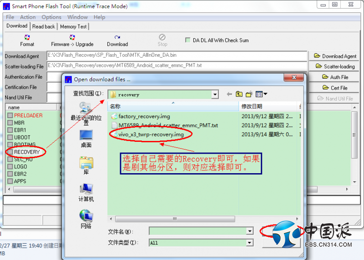364x260 pixels.
Task: Click the Nand Util File button
Action: pos(335,99)
